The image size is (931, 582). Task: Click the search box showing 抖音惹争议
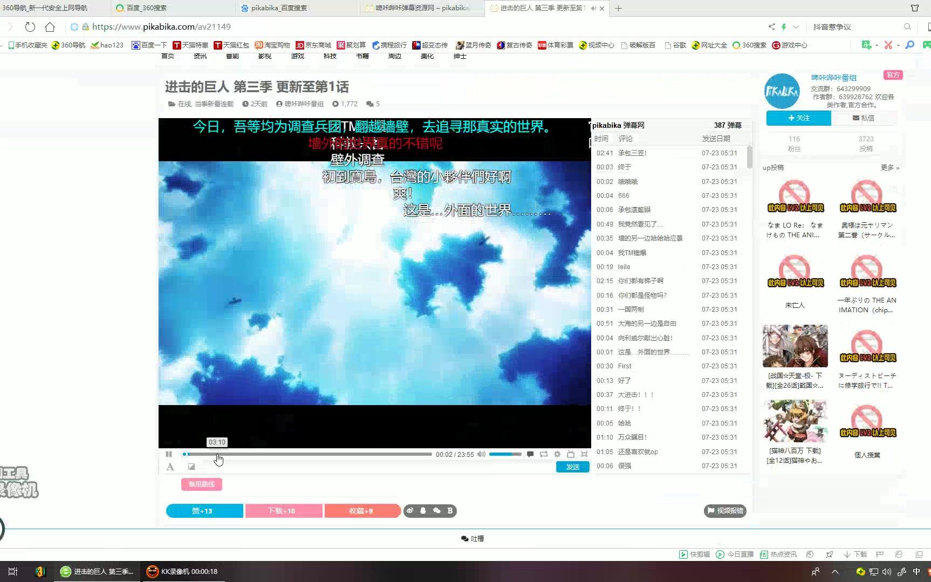[x=856, y=27]
